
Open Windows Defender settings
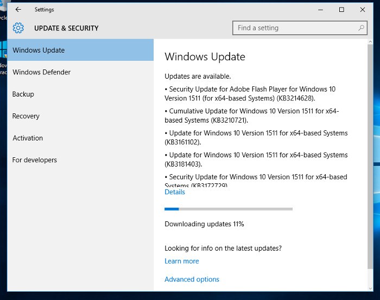(x=80, y=72)
